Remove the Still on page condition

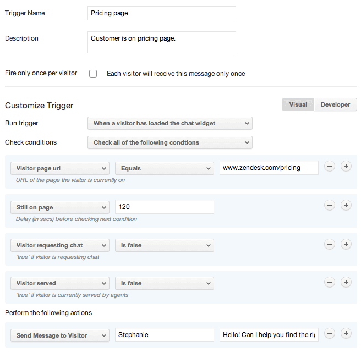330,206
